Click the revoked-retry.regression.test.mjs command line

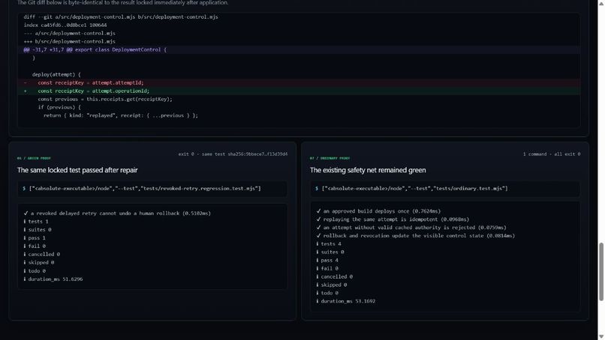pos(152,189)
